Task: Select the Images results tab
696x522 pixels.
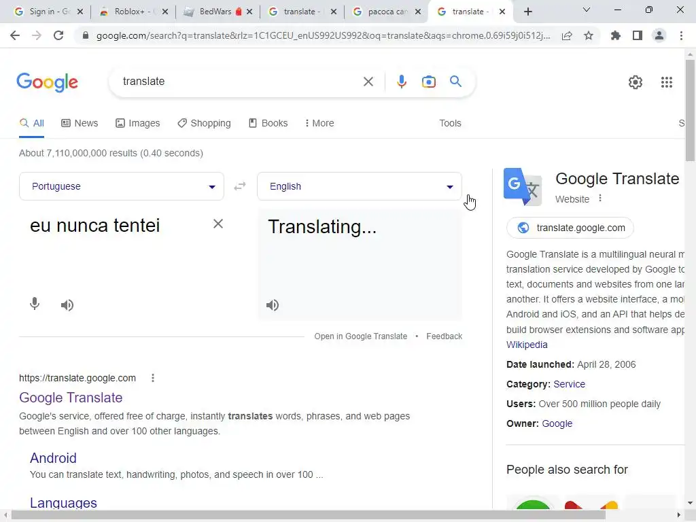Action: coord(137,123)
